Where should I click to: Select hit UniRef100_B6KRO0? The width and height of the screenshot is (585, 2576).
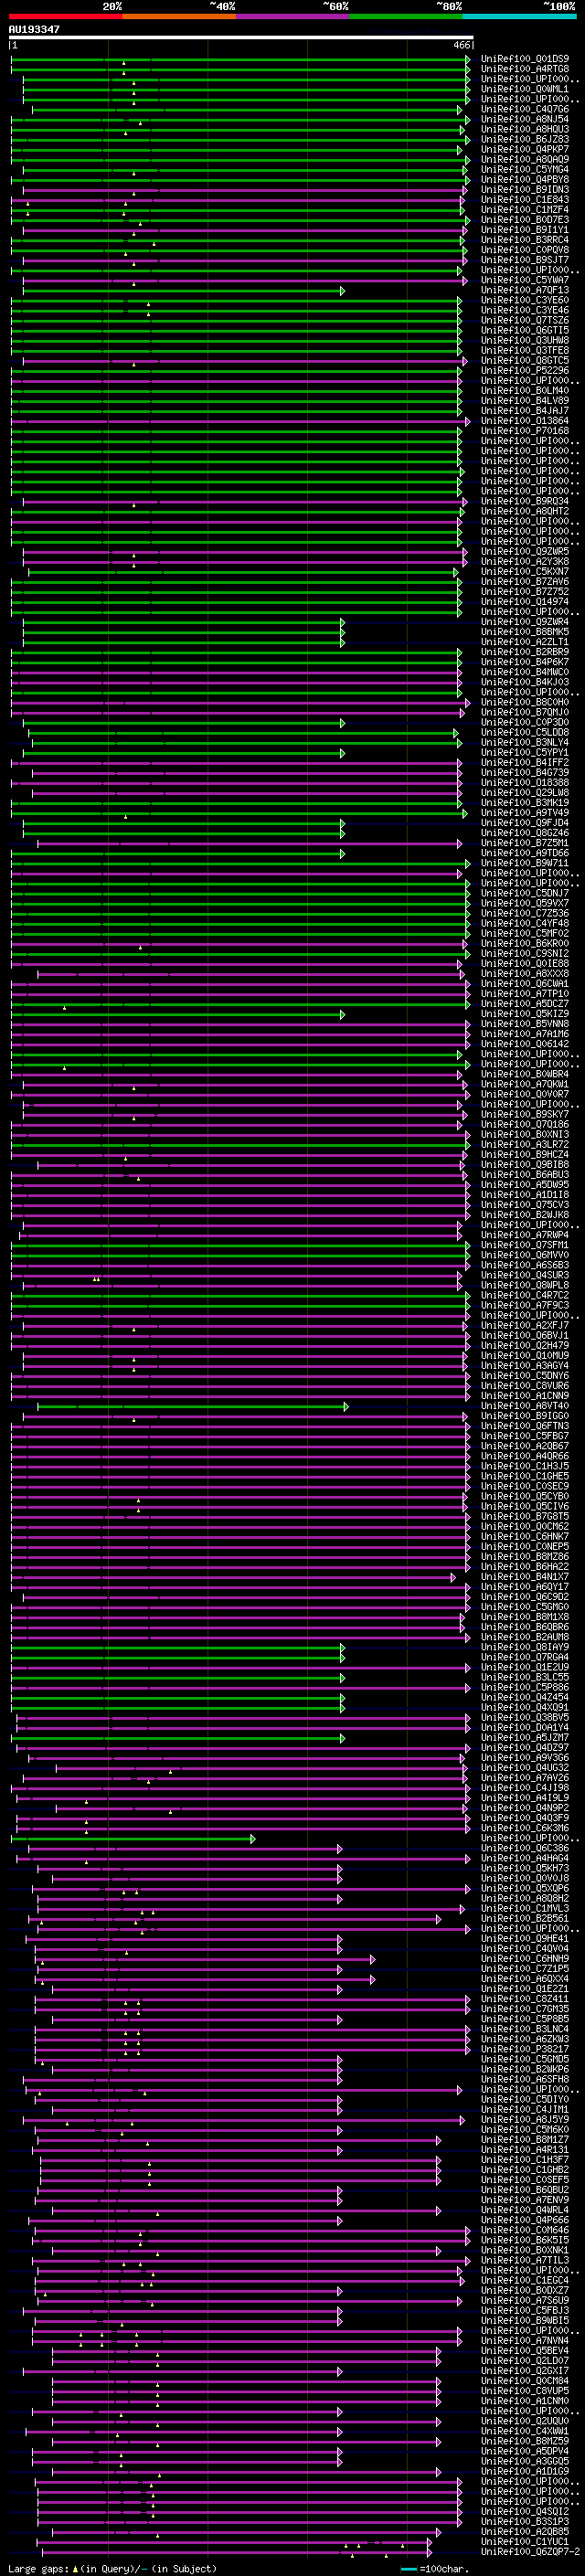click(525, 943)
